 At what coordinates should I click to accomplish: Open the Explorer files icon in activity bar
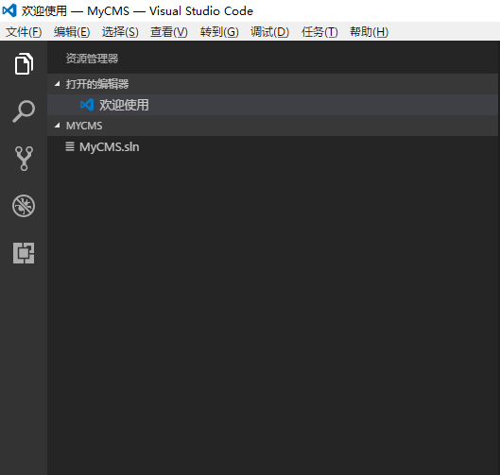coord(24,63)
